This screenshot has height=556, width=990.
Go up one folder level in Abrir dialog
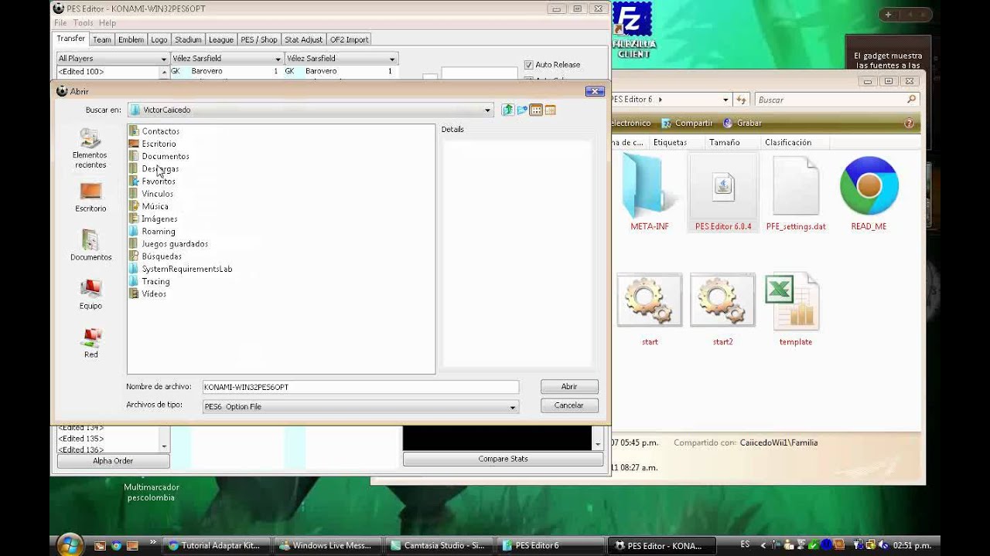pyautogui.click(x=507, y=110)
